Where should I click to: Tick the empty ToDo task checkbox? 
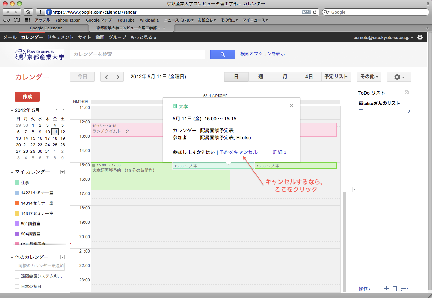[x=361, y=111]
